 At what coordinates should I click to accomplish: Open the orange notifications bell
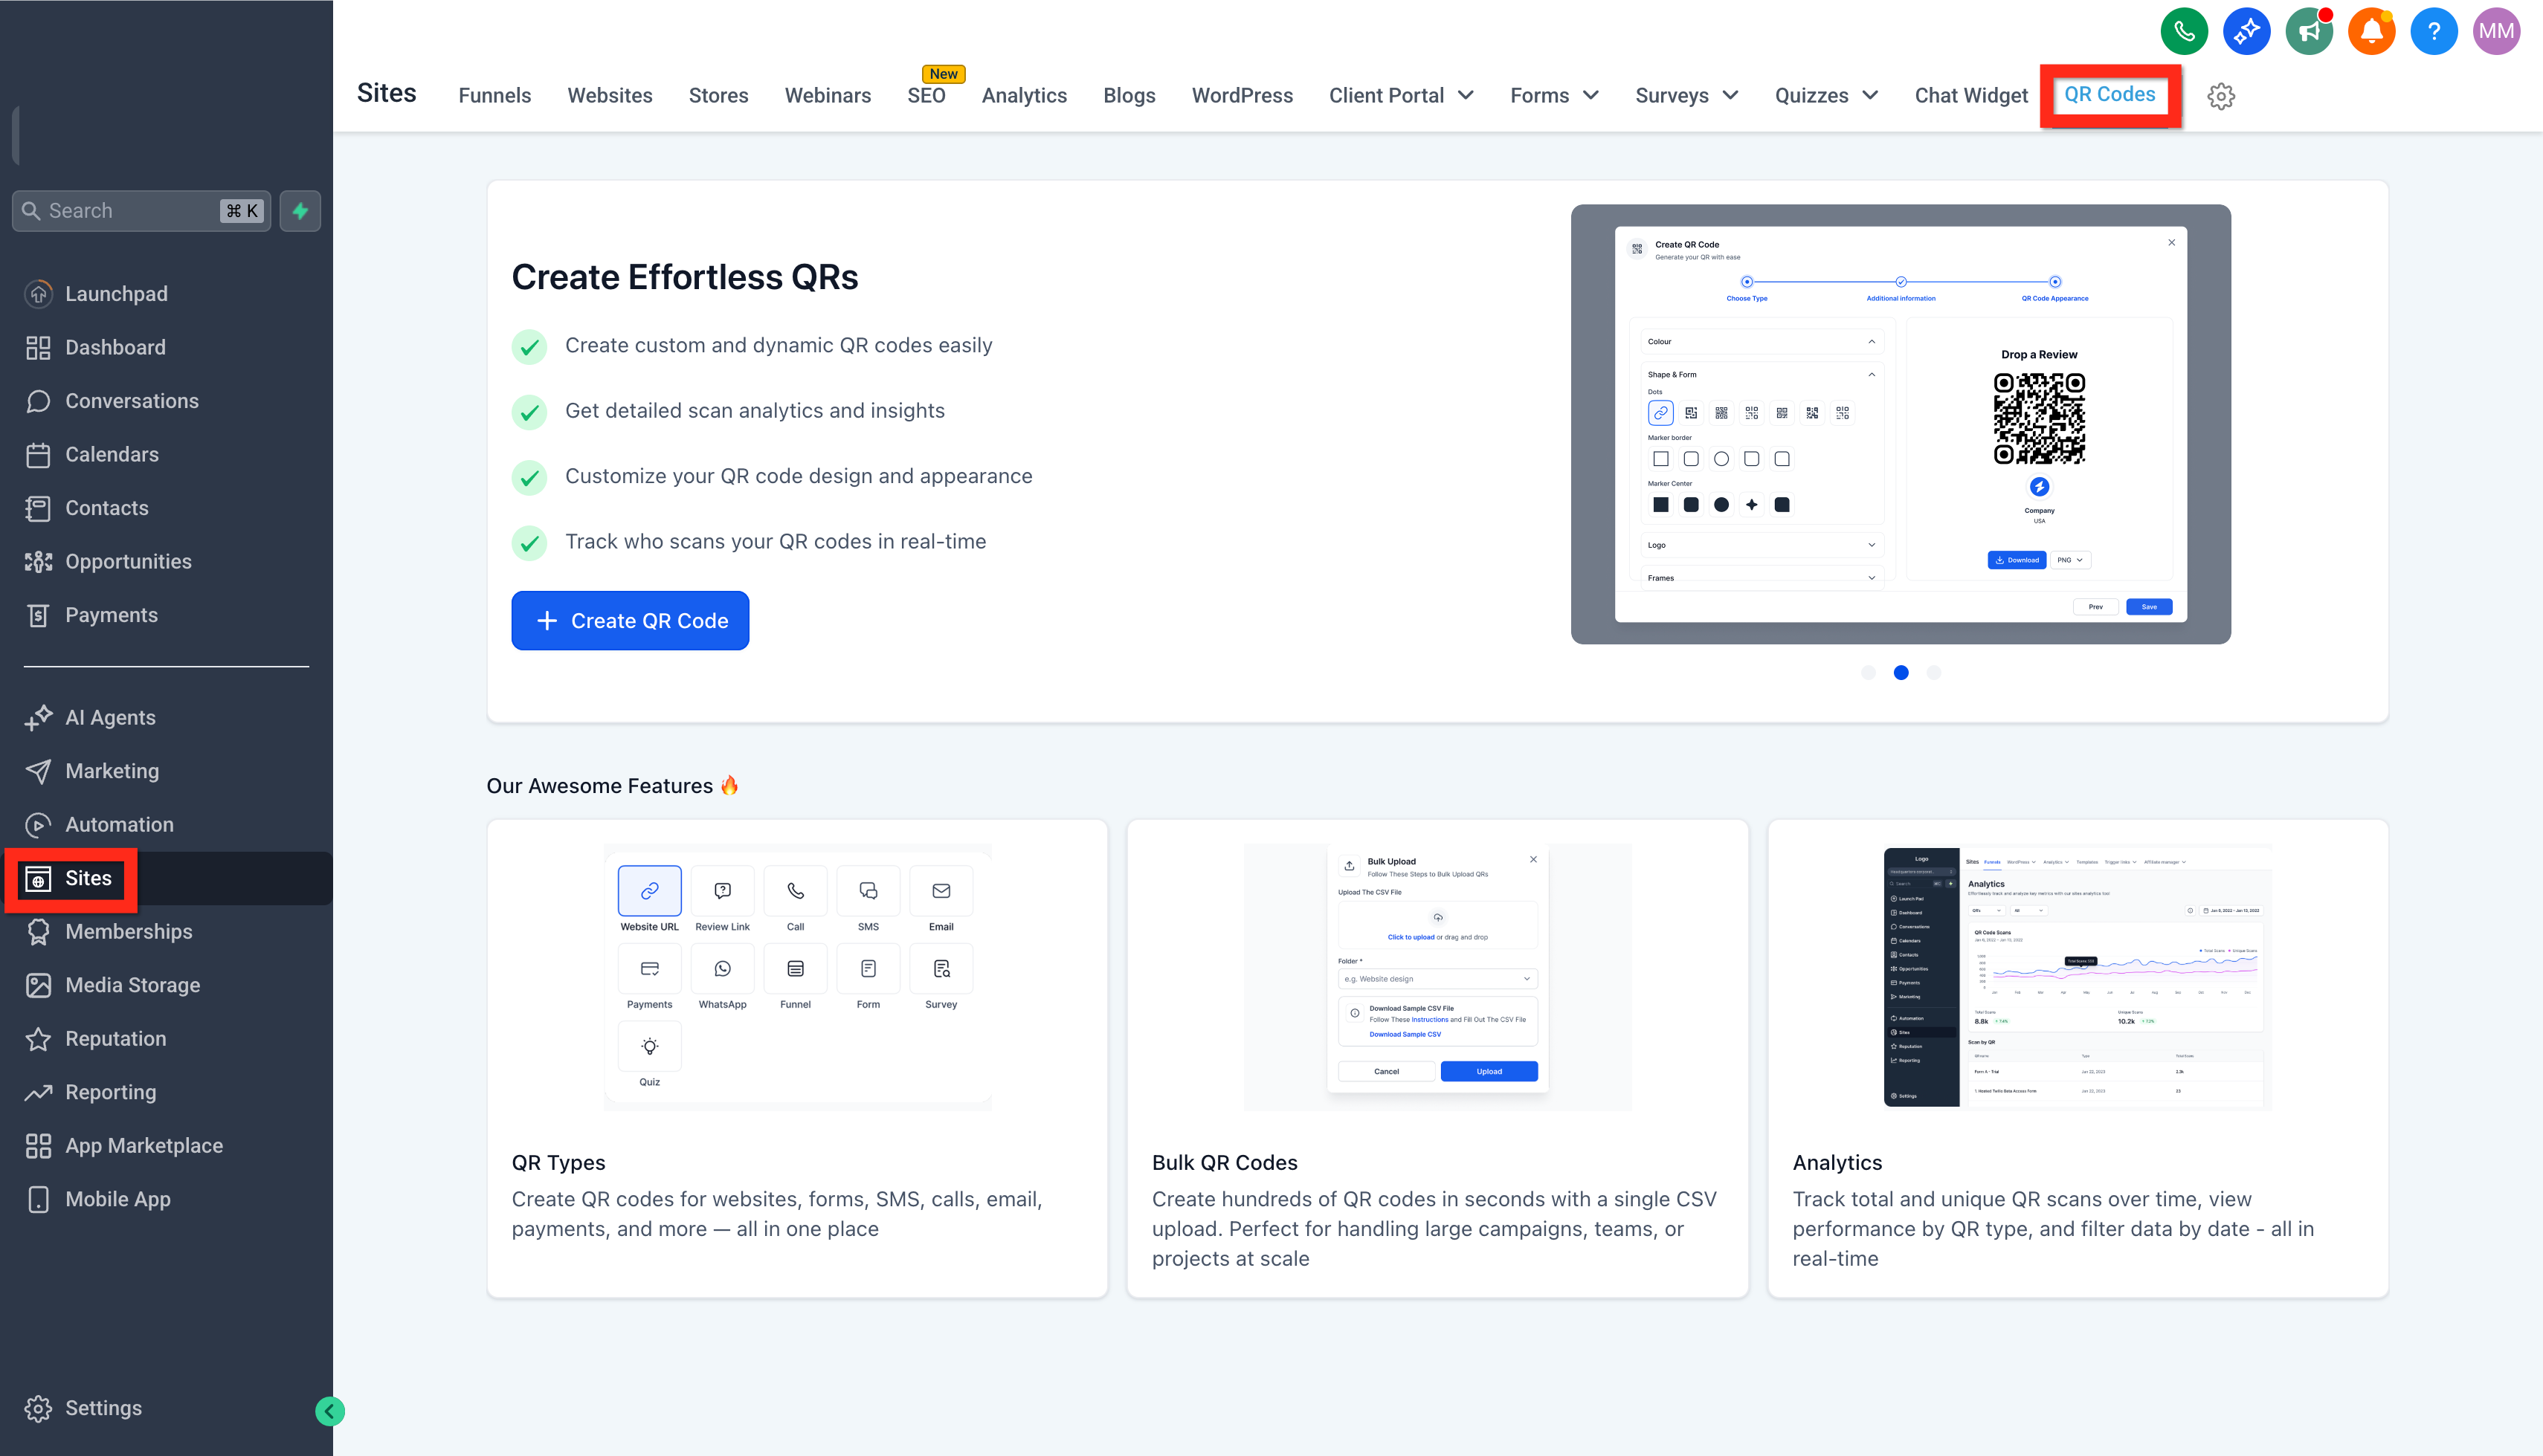pyautogui.click(x=2371, y=32)
